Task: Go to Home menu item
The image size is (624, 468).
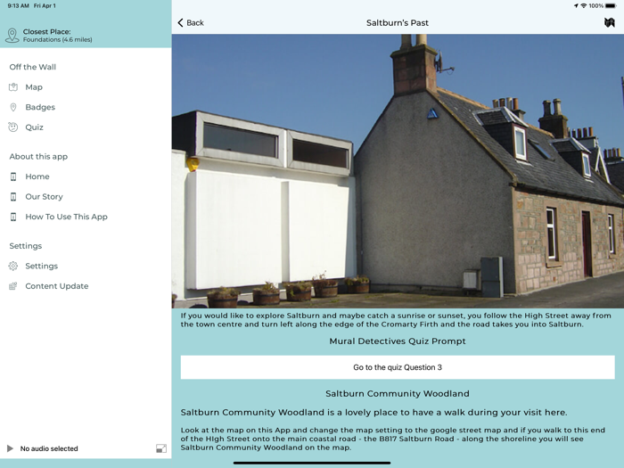Action: coord(37,177)
